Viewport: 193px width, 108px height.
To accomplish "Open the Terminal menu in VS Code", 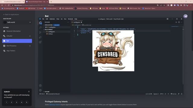I will tap(70, 19).
